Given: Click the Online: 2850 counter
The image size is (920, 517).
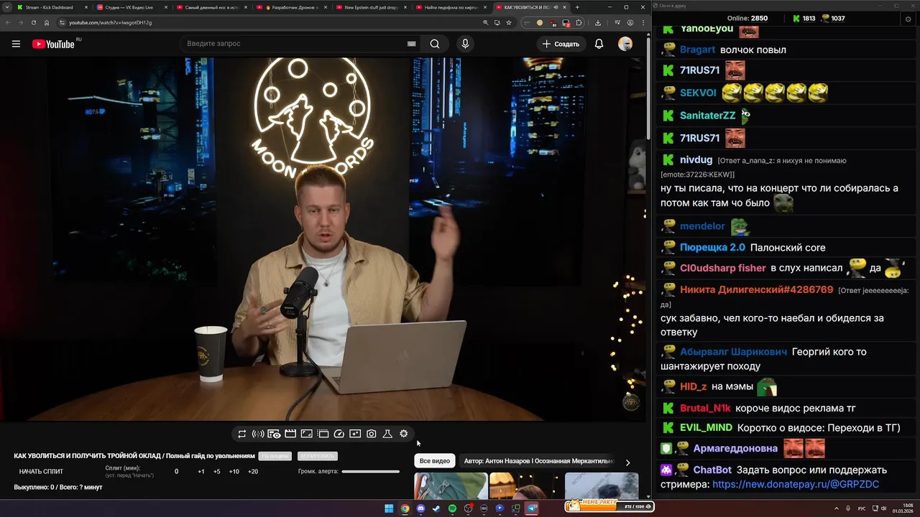Looking at the screenshot, I should point(747,19).
